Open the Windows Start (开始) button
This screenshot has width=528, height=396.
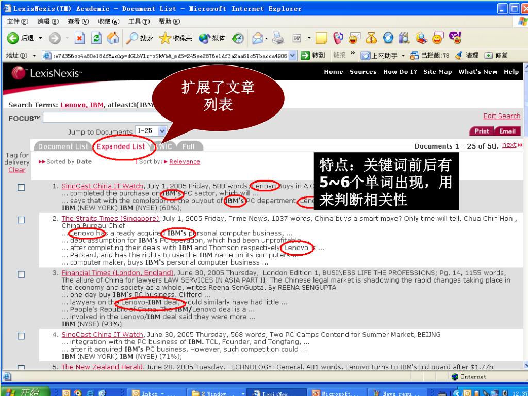pos(26,392)
